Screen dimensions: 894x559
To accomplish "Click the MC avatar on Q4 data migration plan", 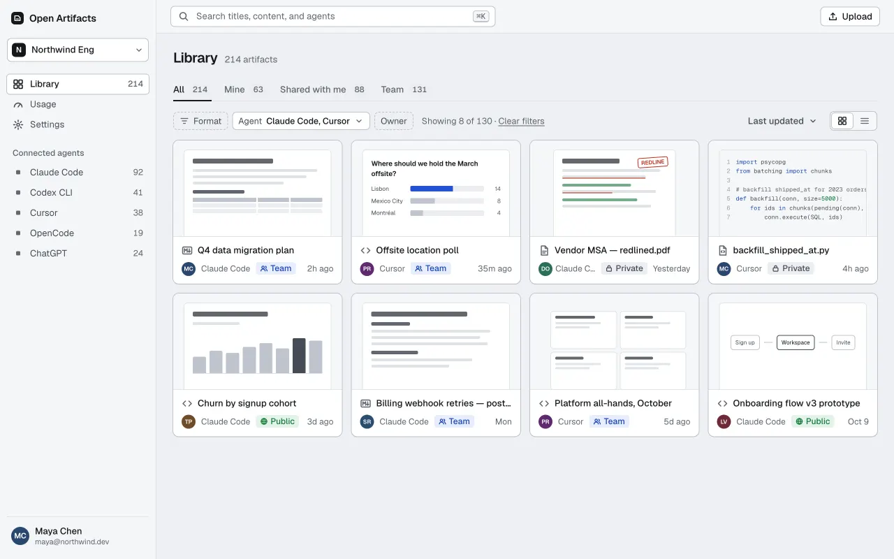I will point(189,268).
